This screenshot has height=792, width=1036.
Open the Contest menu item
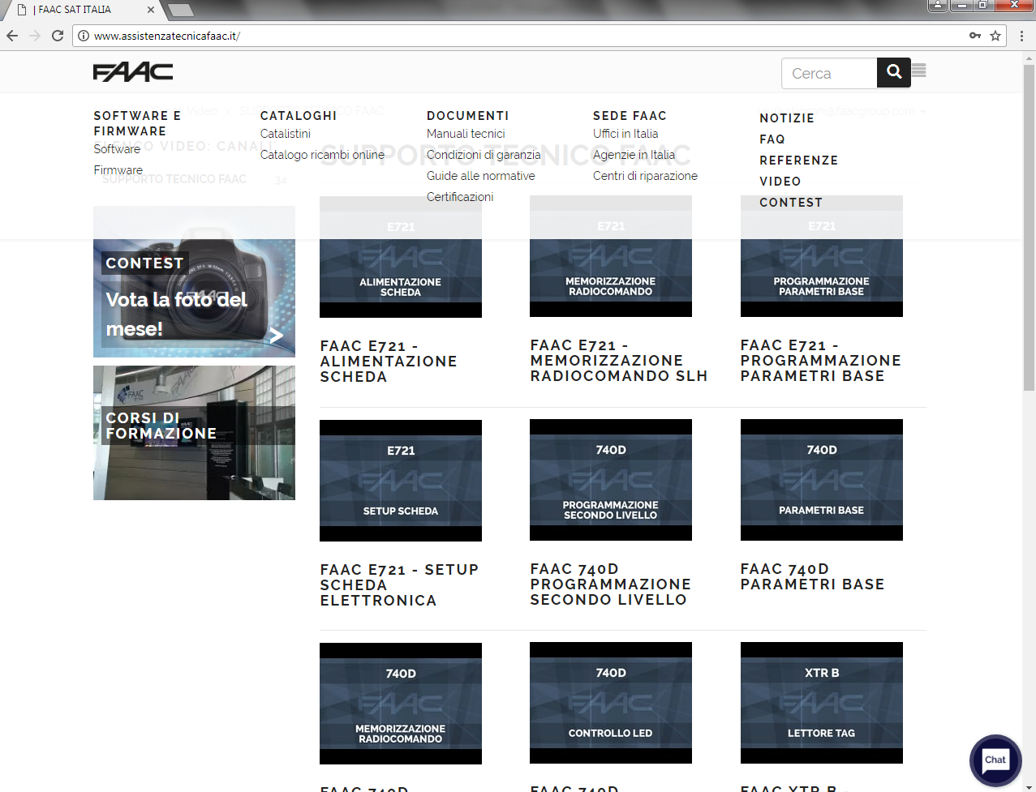[791, 203]
